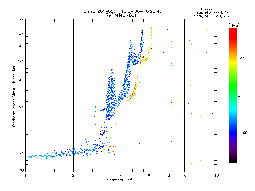Click the '100' label on the color bar
The image size is (255, 191).
241,59
